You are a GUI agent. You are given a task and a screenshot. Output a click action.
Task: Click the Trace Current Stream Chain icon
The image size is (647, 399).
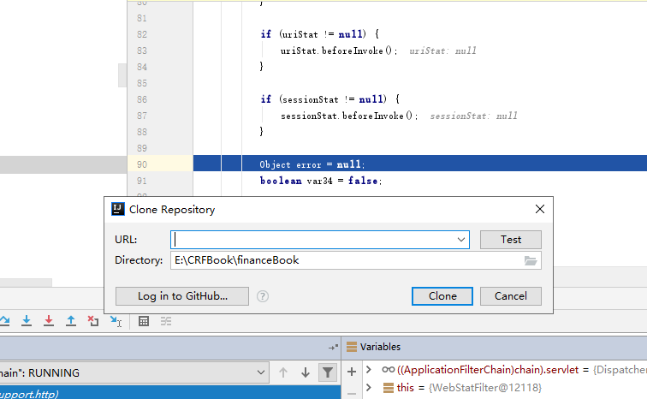pos(166,321)
